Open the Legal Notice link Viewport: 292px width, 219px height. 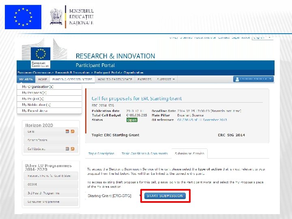[240, 38]
